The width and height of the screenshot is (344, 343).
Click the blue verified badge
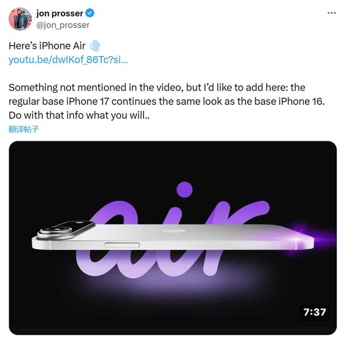pos(90,13)
